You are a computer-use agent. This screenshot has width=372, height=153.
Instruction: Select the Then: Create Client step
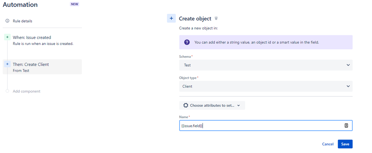[31, 64]
